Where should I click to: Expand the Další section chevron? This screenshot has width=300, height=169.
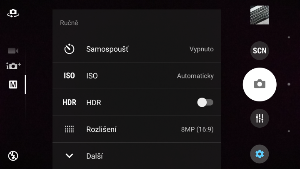(x=69, y=156)
